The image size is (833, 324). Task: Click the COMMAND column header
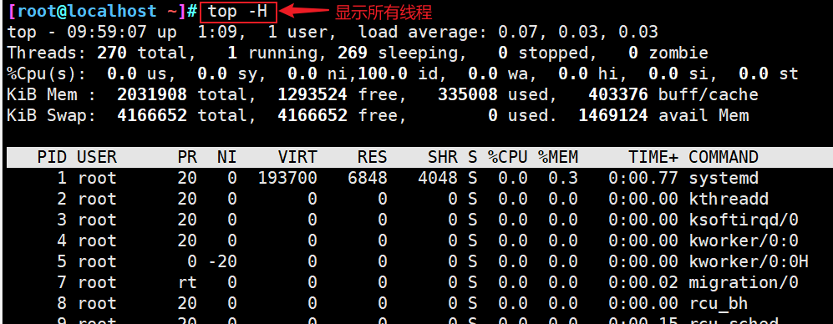[x=724, y=157]
